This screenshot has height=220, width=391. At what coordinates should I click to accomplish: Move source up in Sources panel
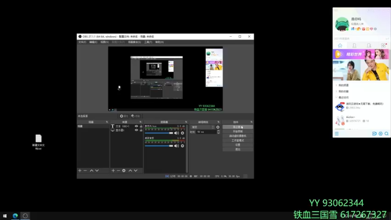130,171
